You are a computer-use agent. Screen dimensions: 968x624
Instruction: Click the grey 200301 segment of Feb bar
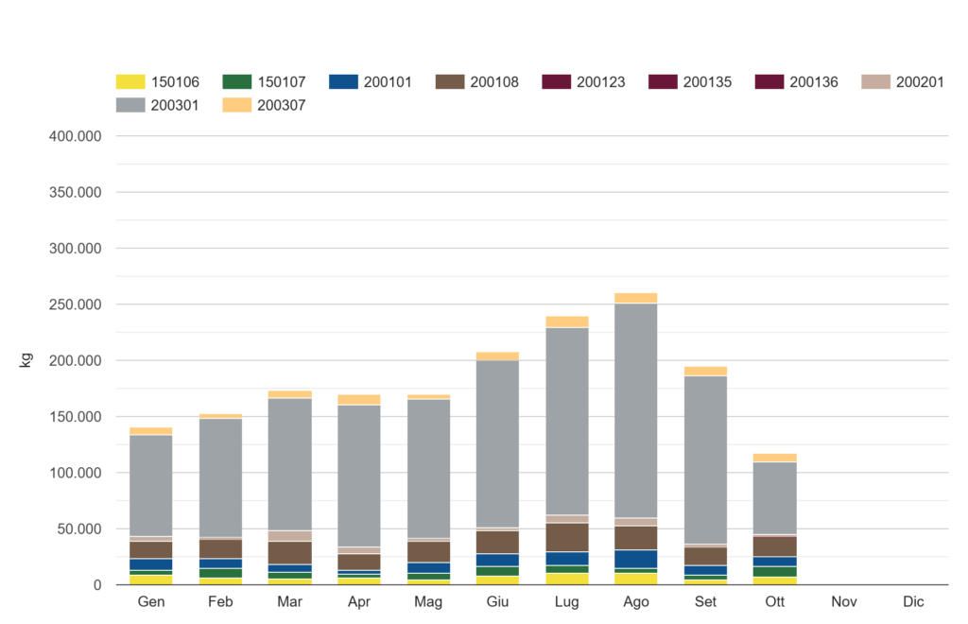coord(220,478)
